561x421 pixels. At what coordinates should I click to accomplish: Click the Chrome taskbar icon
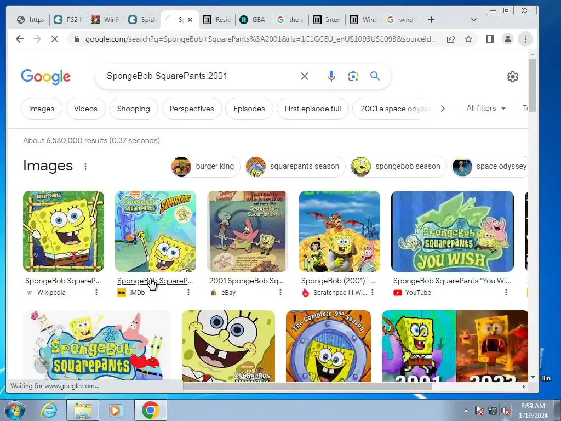click(150, 410)
